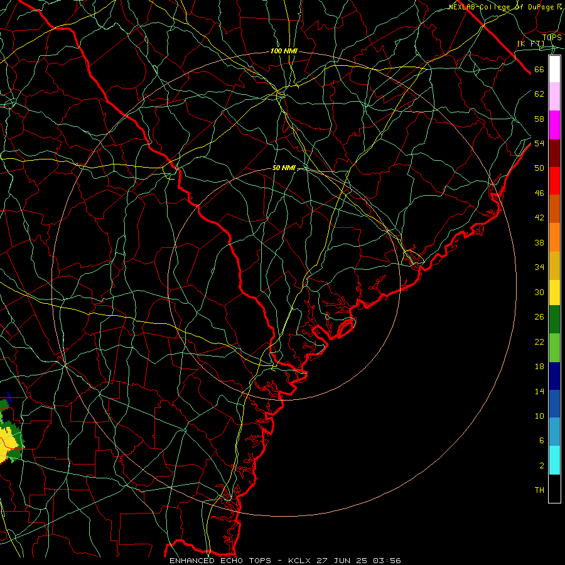565x565 pixels.
Task: Click the bright red legend swatch
Action: click(x=554, y=181)
